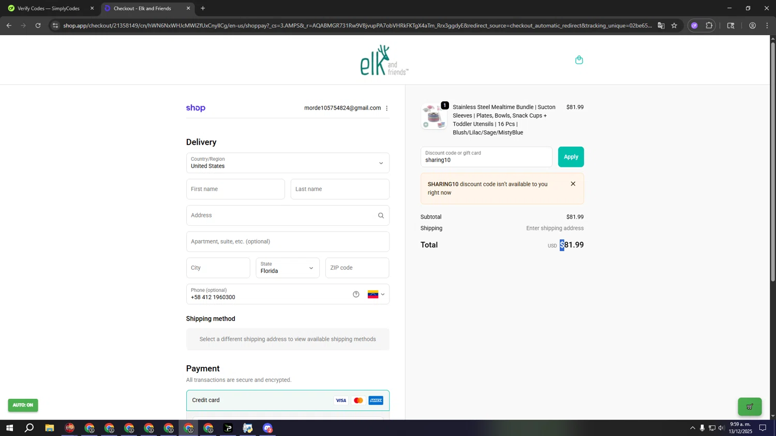Open the PyCharm taskbar icon
The height and width of the screenshot is (436, 776).
click(x=228, y=428)
